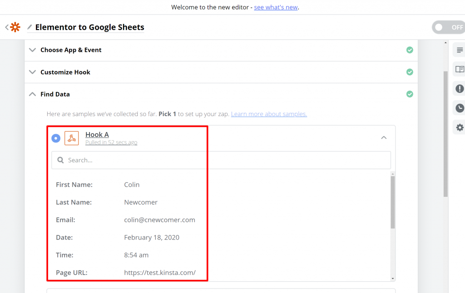The image size is (465, 293).
Task: Open the notes icon in right sidebar
Action: (460, 50)
